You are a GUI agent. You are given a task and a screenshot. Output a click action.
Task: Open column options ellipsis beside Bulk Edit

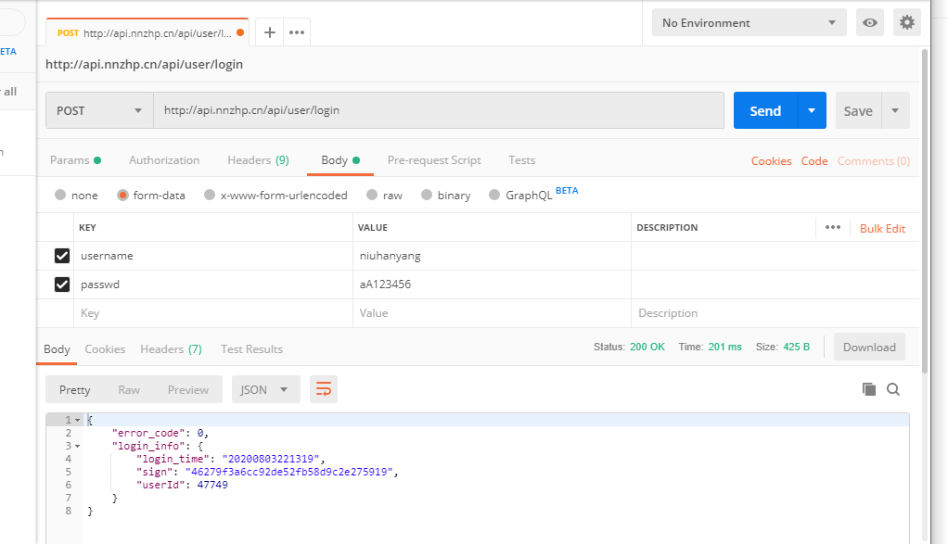point(832,228)
